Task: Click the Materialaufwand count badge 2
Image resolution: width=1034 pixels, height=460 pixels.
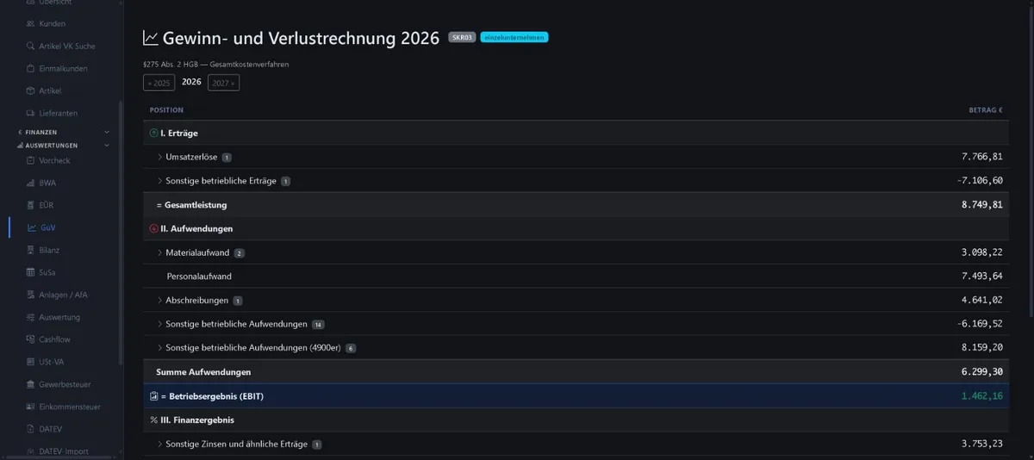Action: pyautogui.click(x=239, y=253)
